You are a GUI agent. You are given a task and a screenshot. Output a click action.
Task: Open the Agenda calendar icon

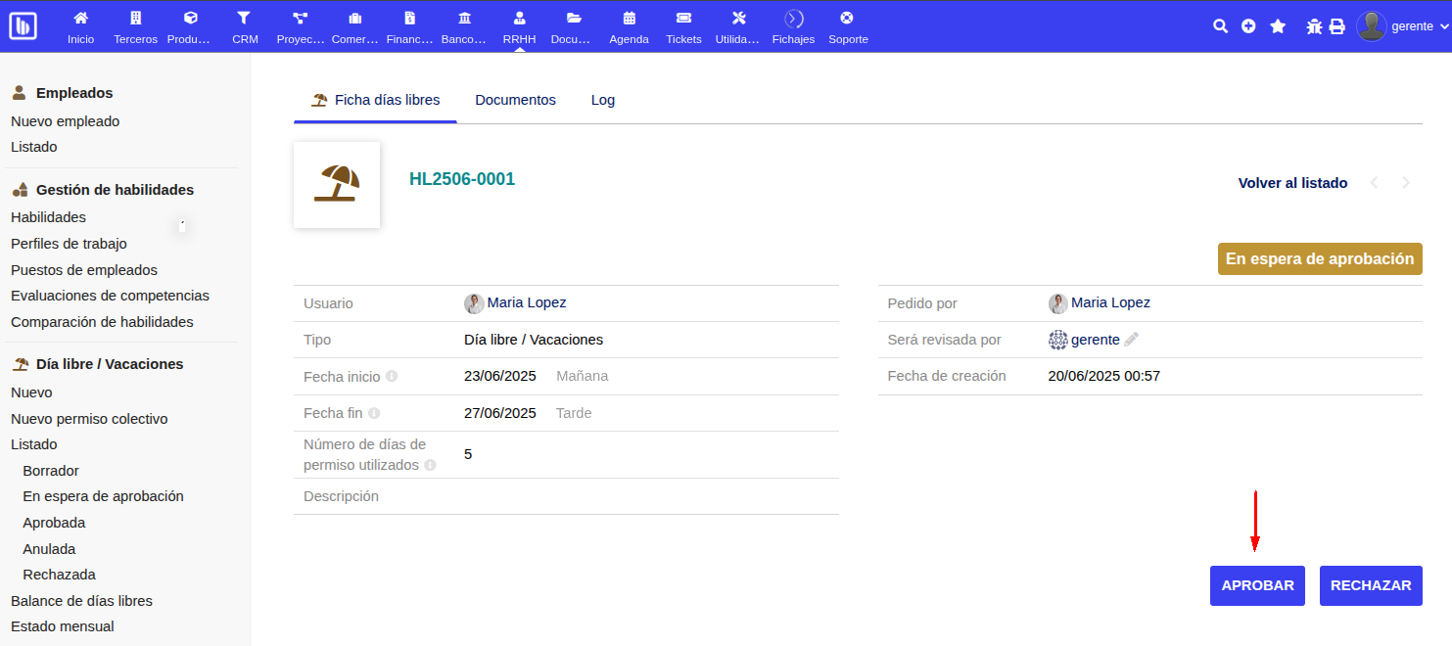[629, 19]
